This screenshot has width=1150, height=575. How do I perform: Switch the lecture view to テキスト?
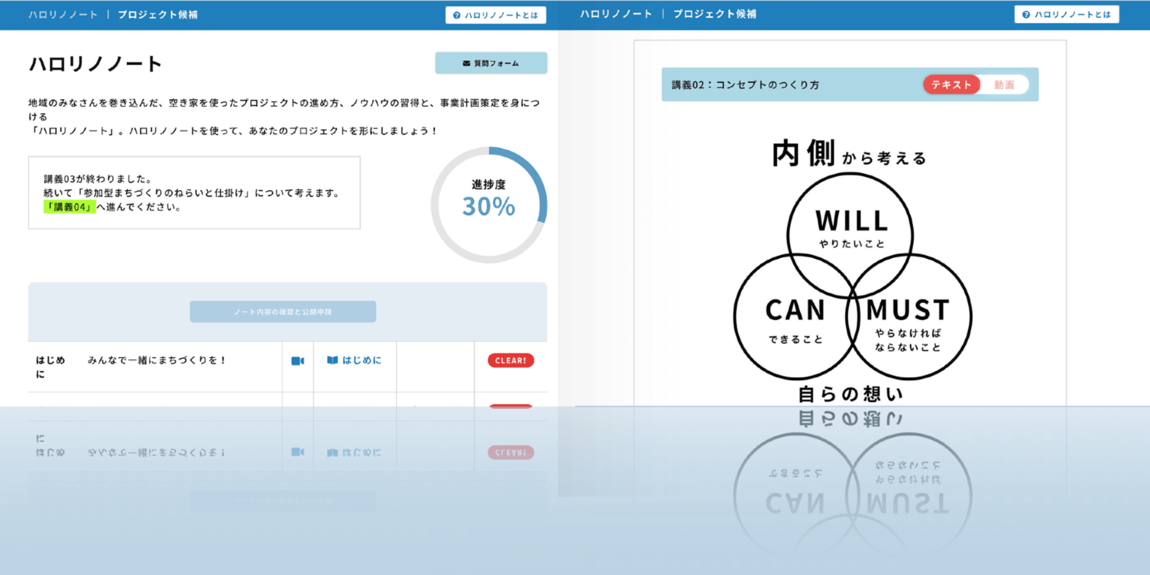coord(951,84)
